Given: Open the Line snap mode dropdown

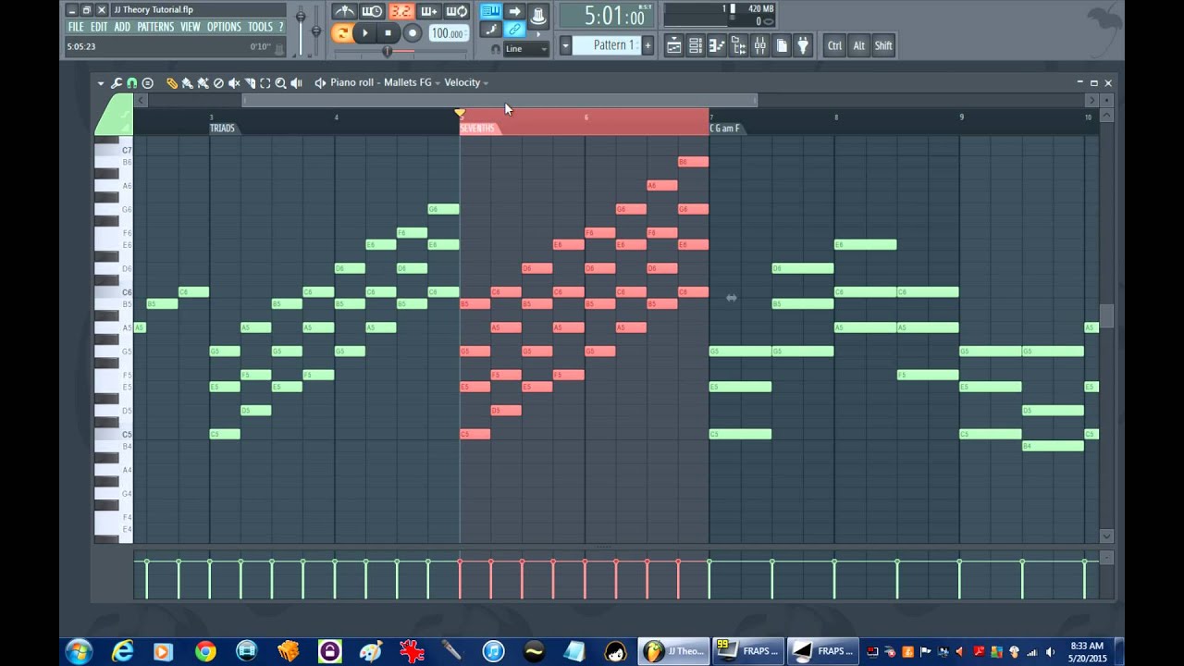Looking at the screenshot, I should (x=526, y=48).
